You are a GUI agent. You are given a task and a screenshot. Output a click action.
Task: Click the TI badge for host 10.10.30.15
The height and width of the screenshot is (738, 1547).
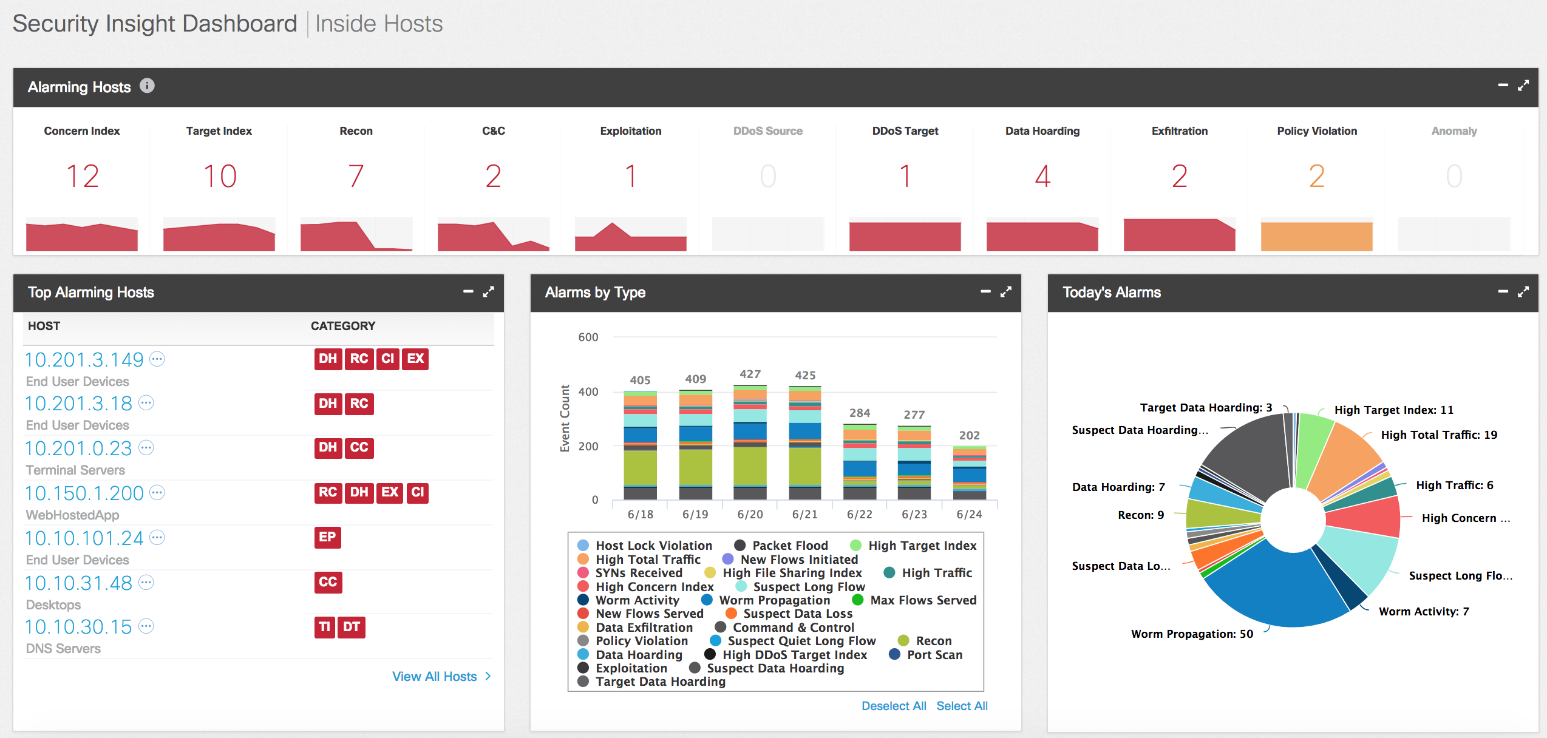tap(325, 627)
